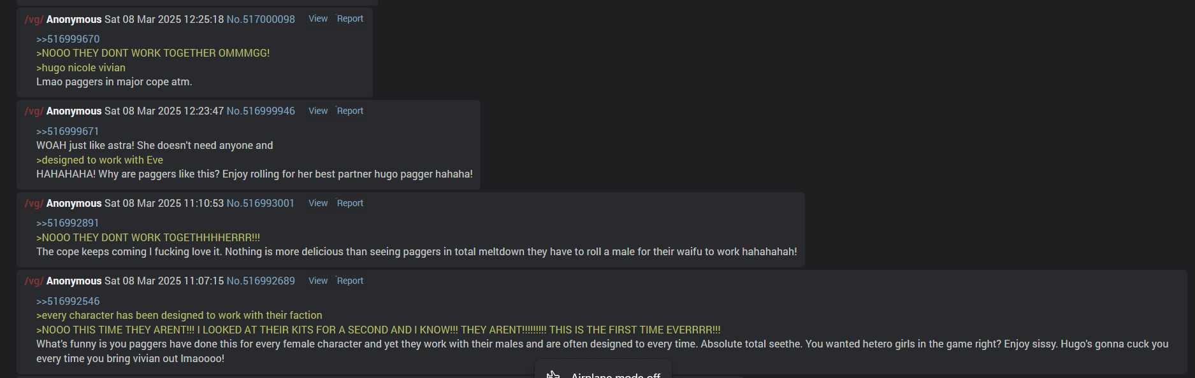Follow quote link >>516992546
The image size is (1195, 378).
(x=68, y=301)
